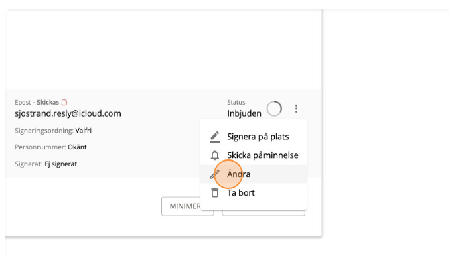Click the Signeringsordning Valfri field

click(x=53, y=131)
